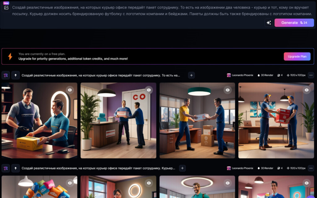Toggle eye icon on yellow-shirt courier image
This screenshot has width=317, height=198.
click(228, 90)
